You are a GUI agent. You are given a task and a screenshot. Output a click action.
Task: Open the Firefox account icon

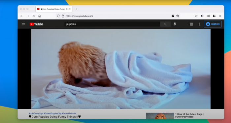click(x=202, y=16)
